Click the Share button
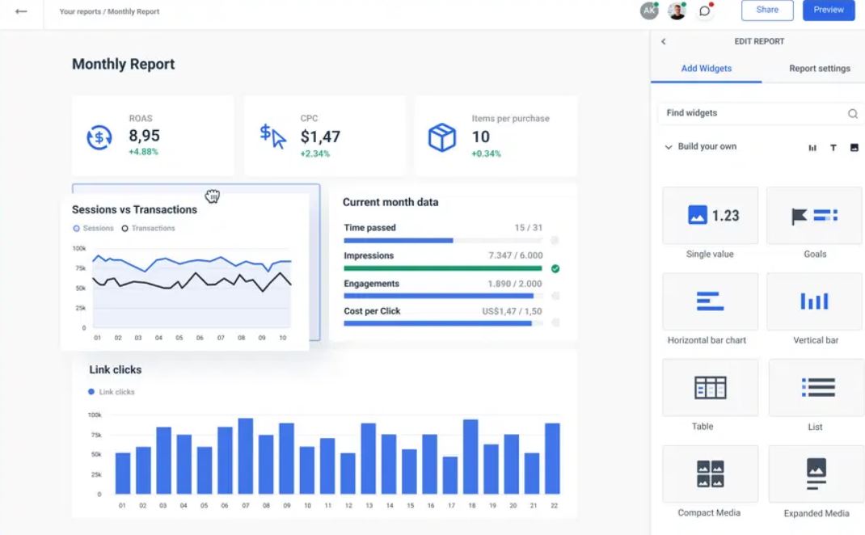The height and width of the screenshot is (535, 865). coord(766,11)
